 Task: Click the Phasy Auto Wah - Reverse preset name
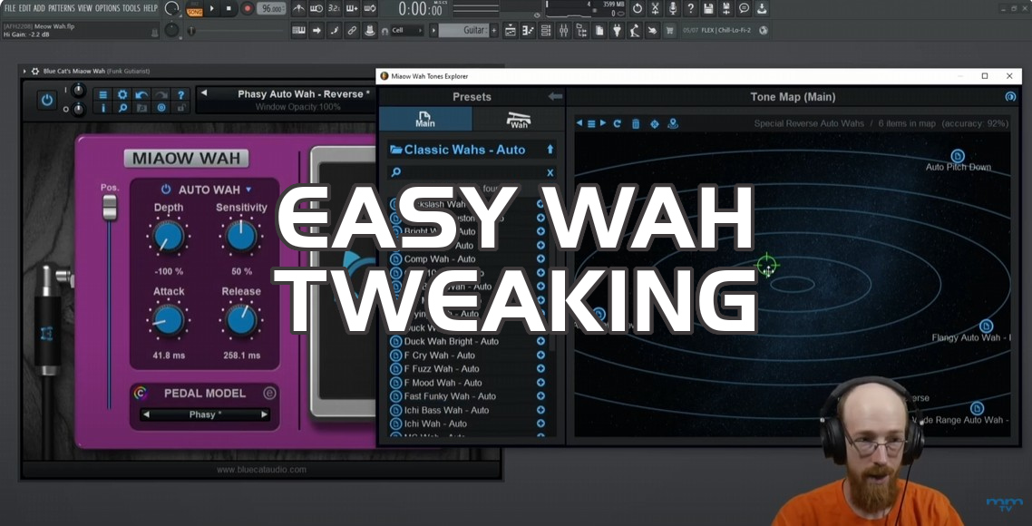(x=304, y=94)
